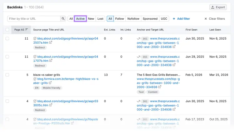
Task: Open target external icon in Jun 30, 2025 AS 11 row
Action: (174, 47)
